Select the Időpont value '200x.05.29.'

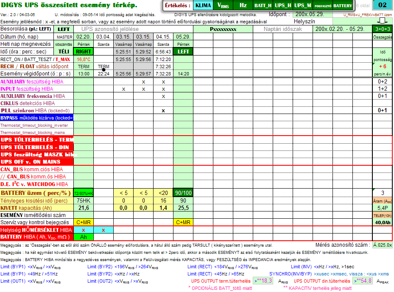click(x=313, y=14)
